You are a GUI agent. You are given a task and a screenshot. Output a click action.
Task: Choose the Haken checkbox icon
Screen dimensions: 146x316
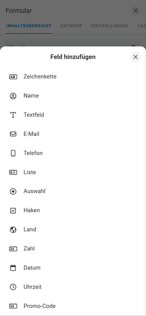point(13,210)
